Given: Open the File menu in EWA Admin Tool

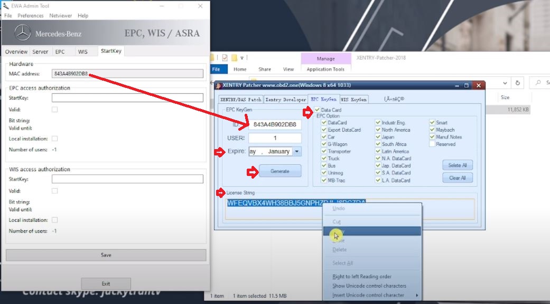Looking at the screenshot, I should pyautogui.click(x=8, y=16).
